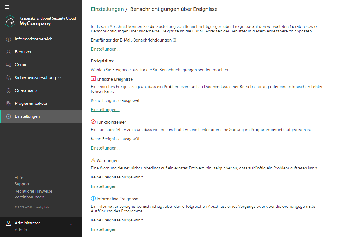Click the MyCompany workspace name
337x237 pixels.
[35, 24]
